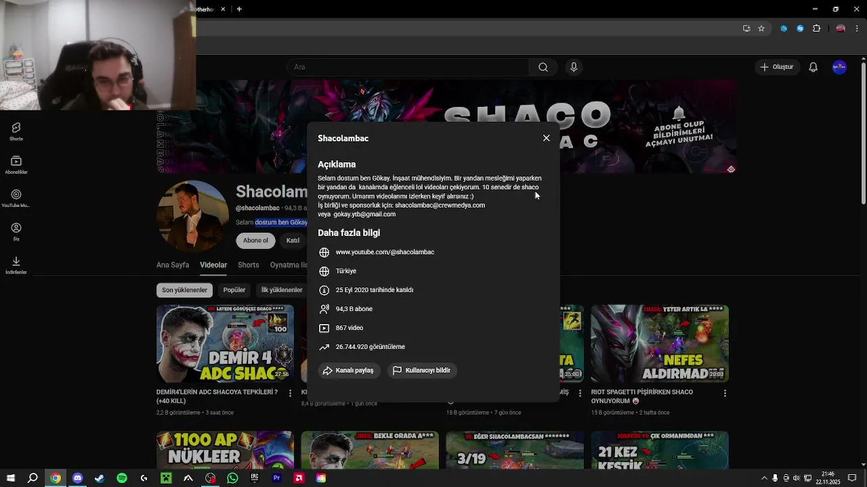Viewport: 867px width, 487px height.
Task: Click the globe icon next to Türkiye
Action: coord(324,271)
